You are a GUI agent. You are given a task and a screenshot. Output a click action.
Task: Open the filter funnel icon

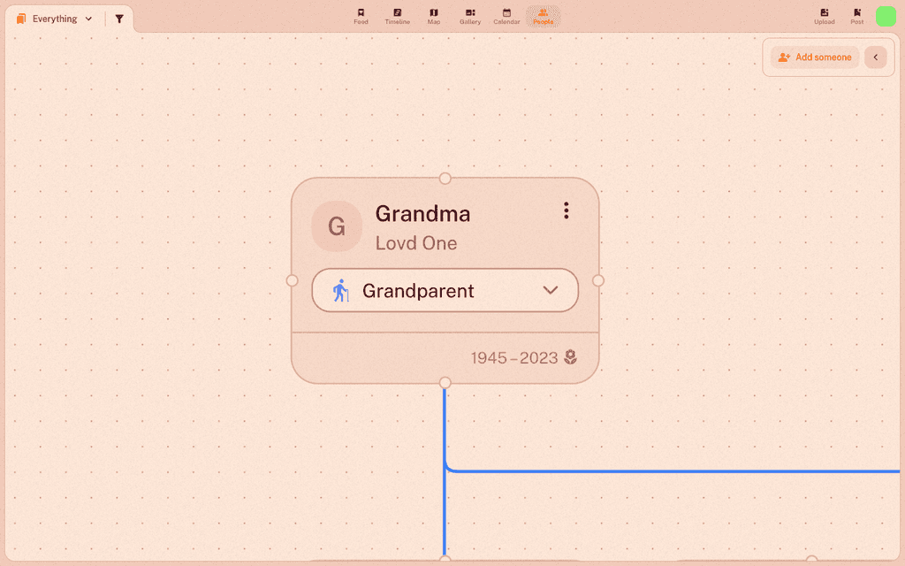(x=119, y=19)
